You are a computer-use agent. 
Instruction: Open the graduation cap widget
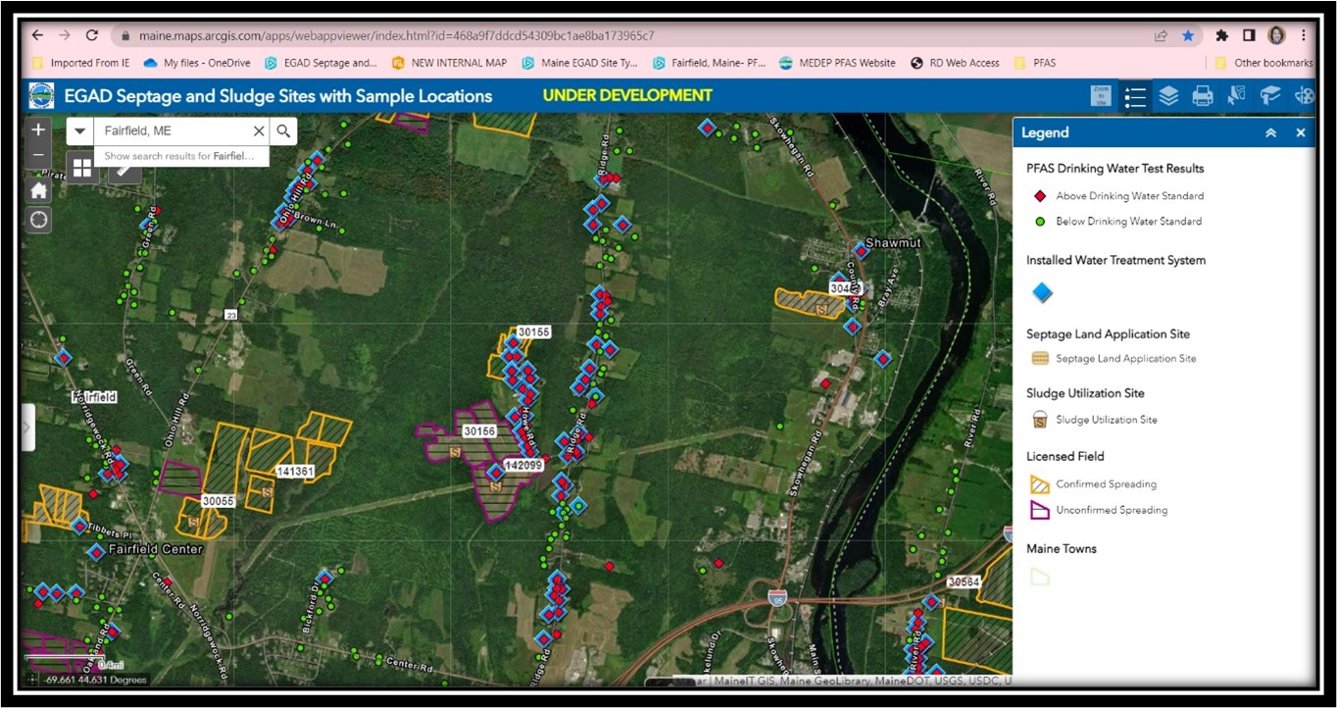click(x=1270, y=96)
